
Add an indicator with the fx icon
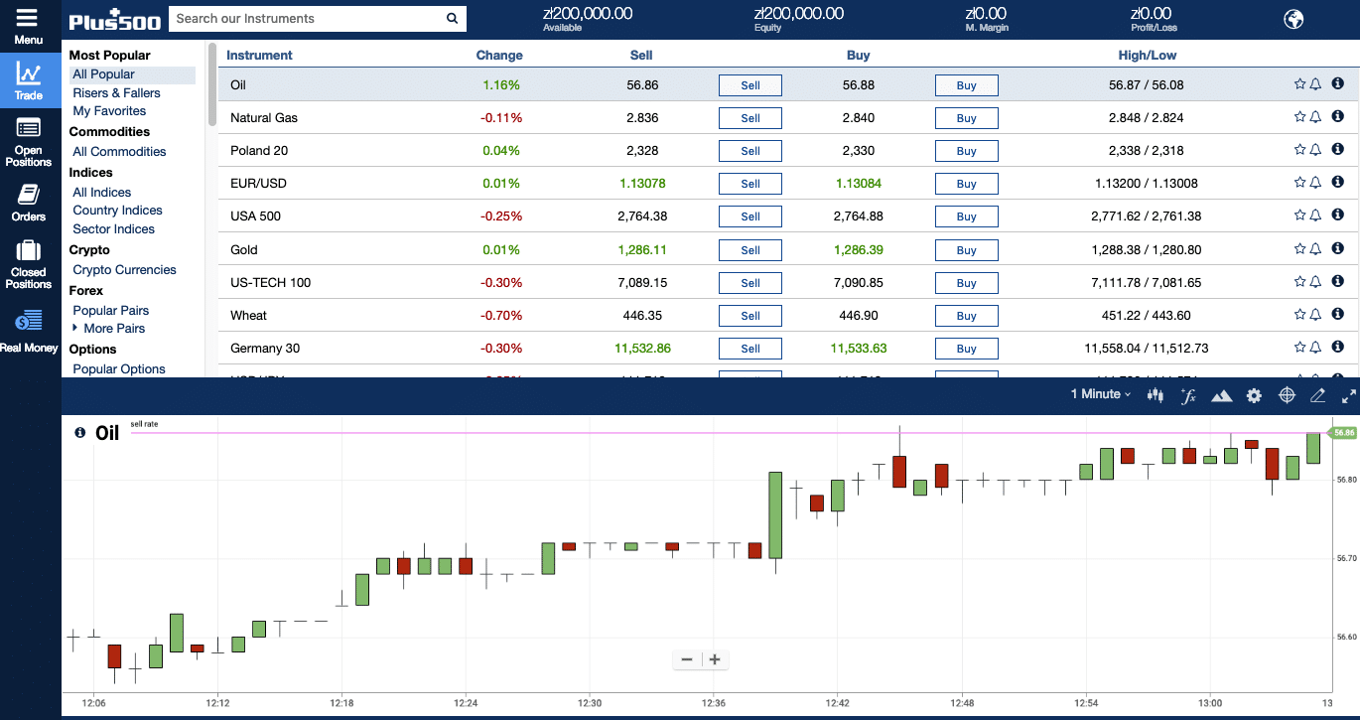[1187, 395]
